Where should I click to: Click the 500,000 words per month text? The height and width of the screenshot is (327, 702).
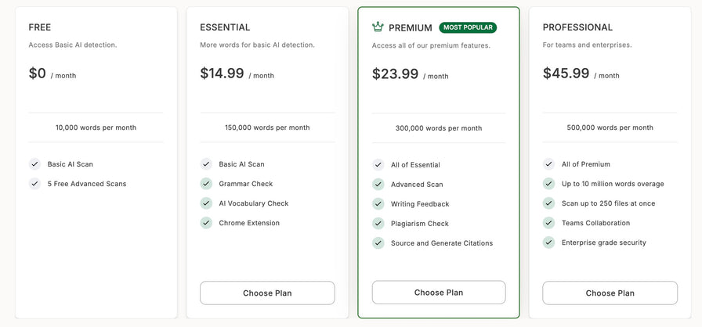610,128
